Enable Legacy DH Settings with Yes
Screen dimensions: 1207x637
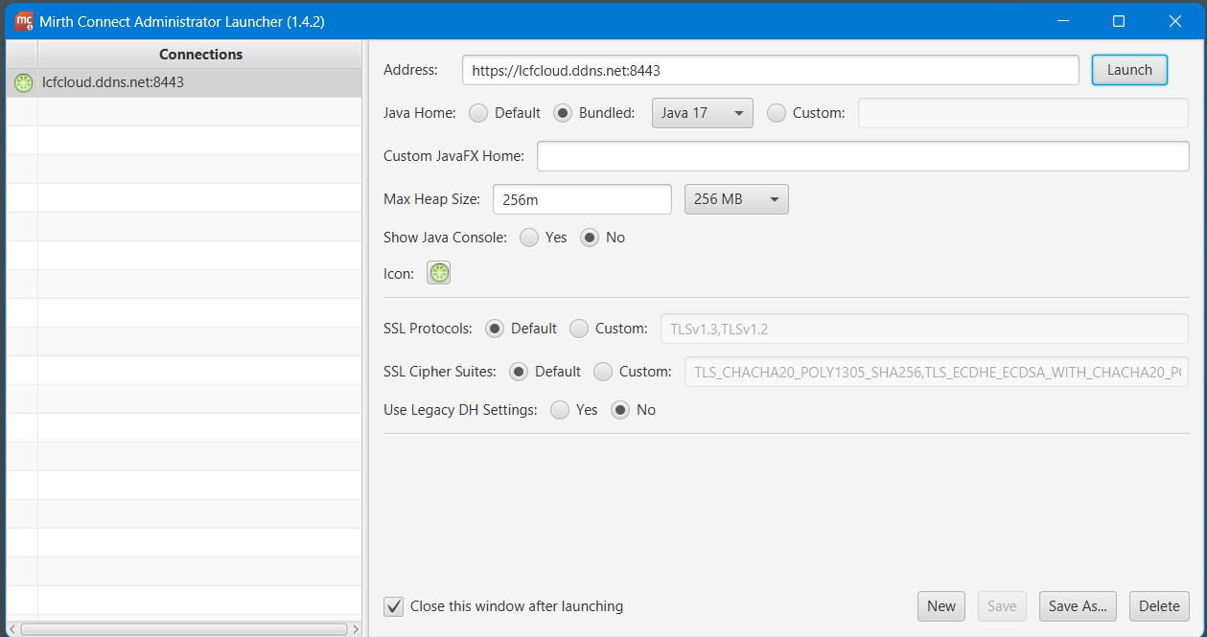coord(560,410)
